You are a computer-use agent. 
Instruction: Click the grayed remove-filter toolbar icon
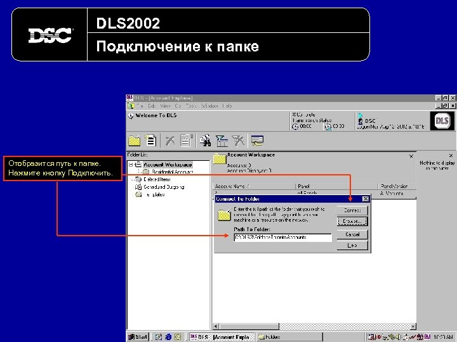pyautogui.click(x=238, y=141)
